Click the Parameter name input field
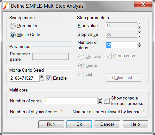Image resolution: width=155 pixels, height=135 pixels. pos(50,57)
